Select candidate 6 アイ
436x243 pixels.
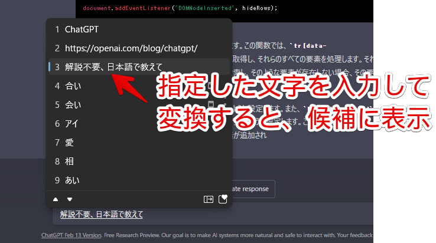pyautogui.click(x=139, y=124)
